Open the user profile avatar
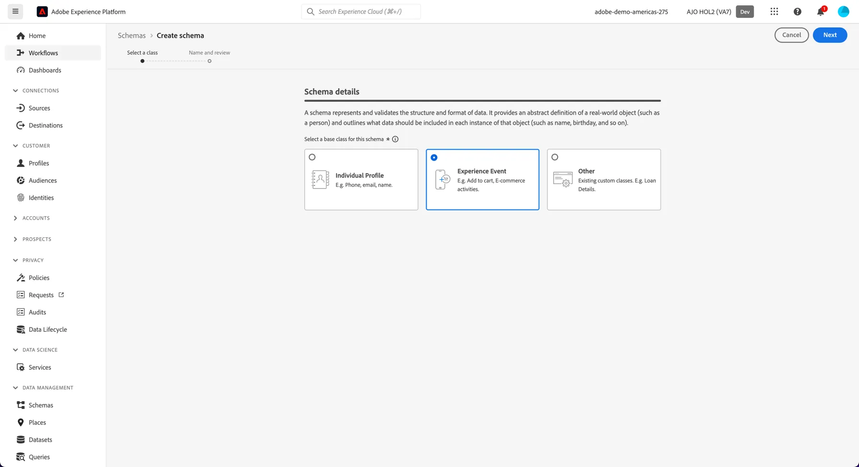This screenshot has width=859, height=467. pos(843,12)
